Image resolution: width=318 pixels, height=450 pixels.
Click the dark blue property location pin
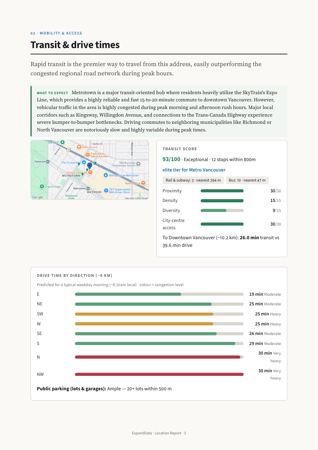[x=89, y=165]
